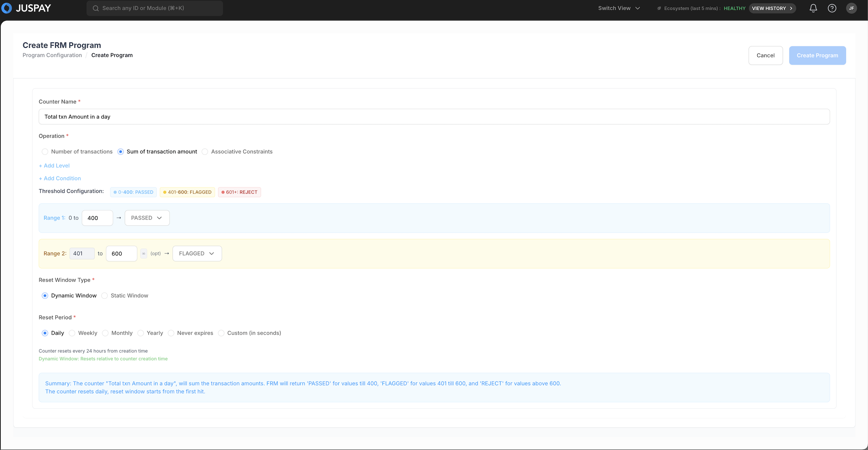Click the Juspay logo icon
The image size is (868, 450).
[7, 8]
